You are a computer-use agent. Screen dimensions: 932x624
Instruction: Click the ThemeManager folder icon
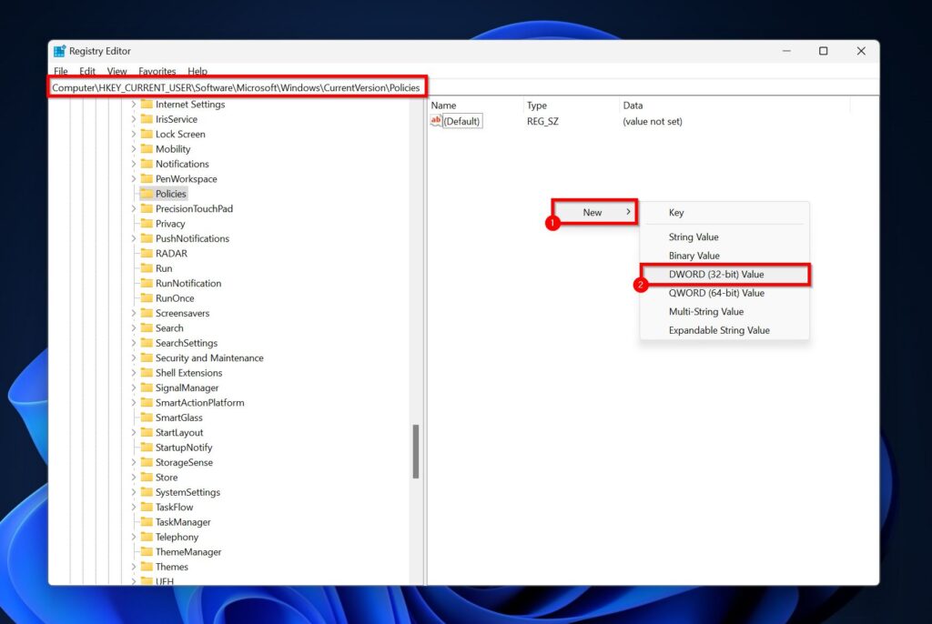146,552
